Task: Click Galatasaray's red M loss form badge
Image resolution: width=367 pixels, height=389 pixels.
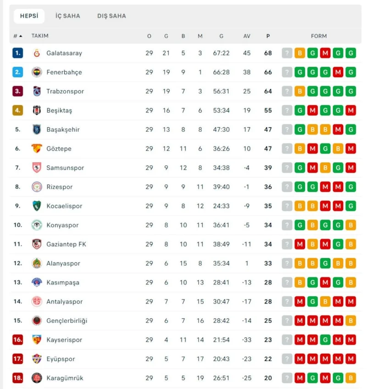Action: [325, 53]
